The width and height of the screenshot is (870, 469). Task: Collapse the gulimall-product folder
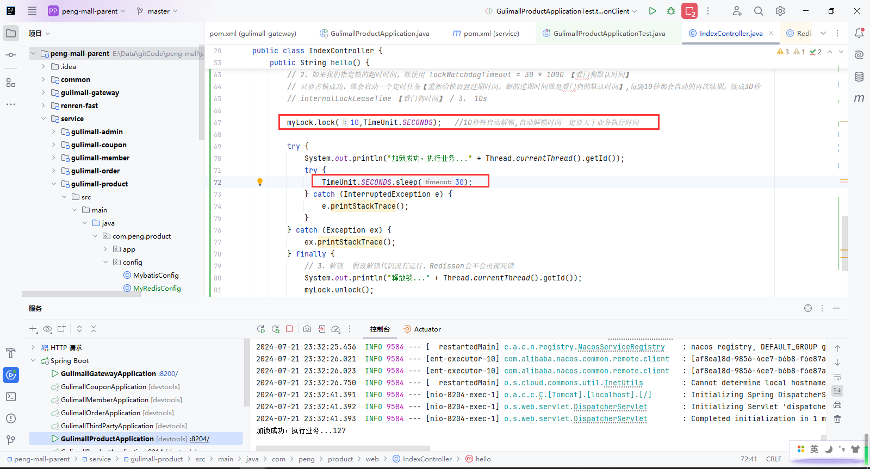point(54,184)
